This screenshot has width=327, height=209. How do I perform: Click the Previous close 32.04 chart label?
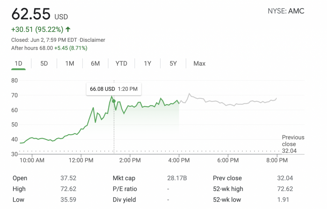click(x=293, y=144)
